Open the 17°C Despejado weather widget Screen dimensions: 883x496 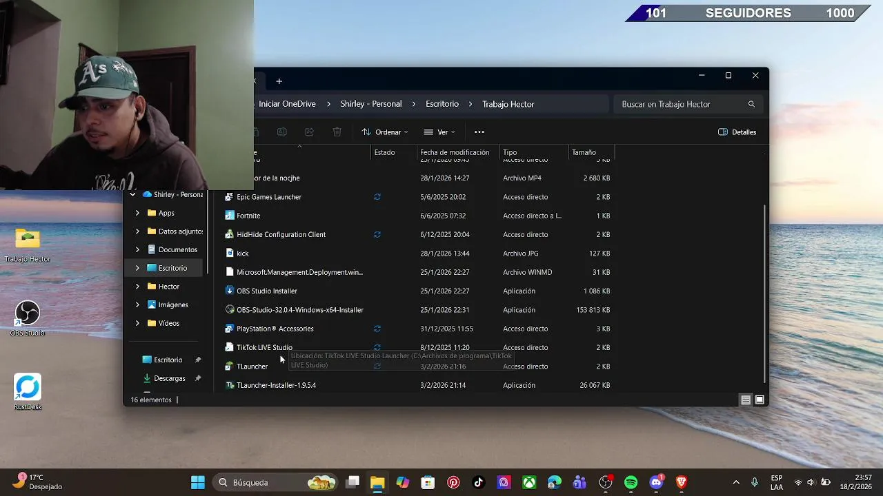tap(39, 482)
